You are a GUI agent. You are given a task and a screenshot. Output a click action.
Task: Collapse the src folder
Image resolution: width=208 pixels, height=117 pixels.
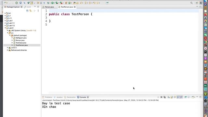coord(7,33)
